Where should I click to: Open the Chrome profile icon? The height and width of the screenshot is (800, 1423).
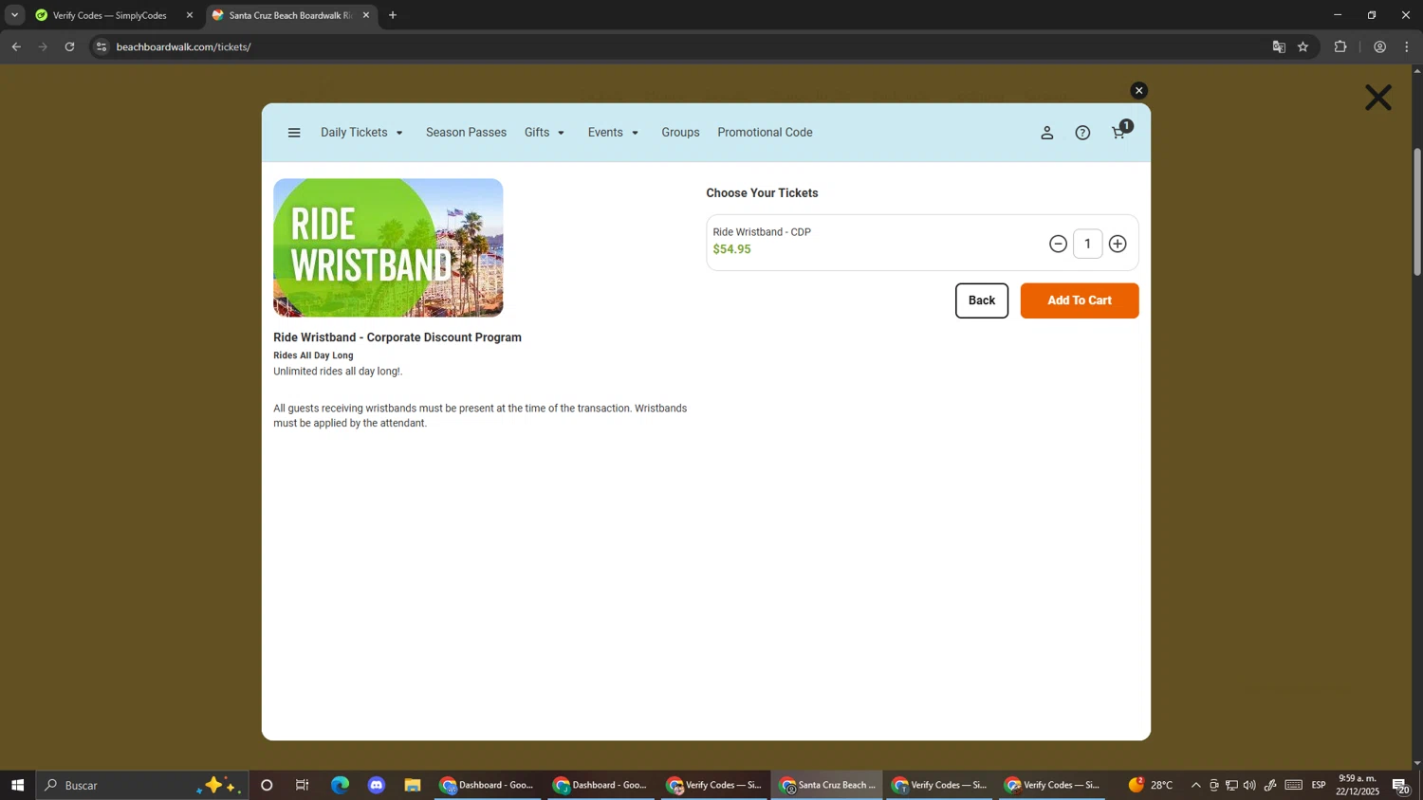click(x=1379, y=46)
